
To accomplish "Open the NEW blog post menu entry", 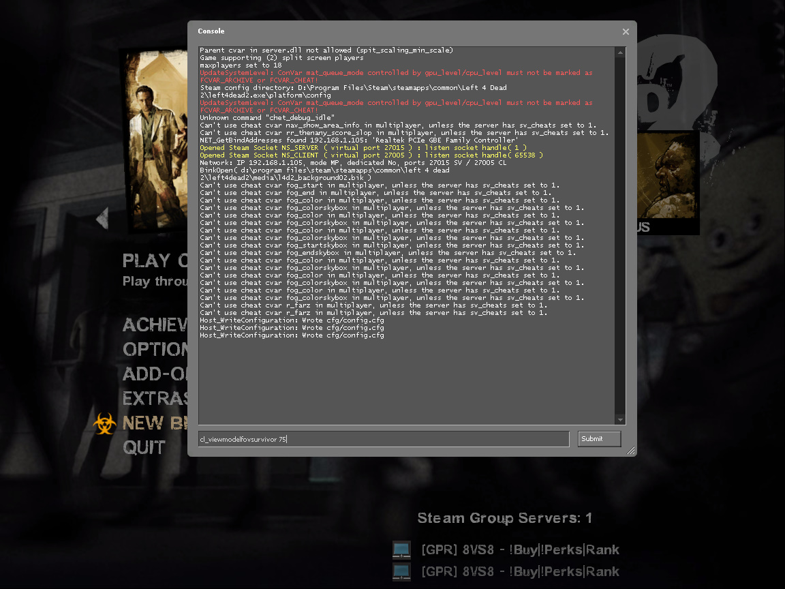I will pyautogui.click(x=155, y=423).
